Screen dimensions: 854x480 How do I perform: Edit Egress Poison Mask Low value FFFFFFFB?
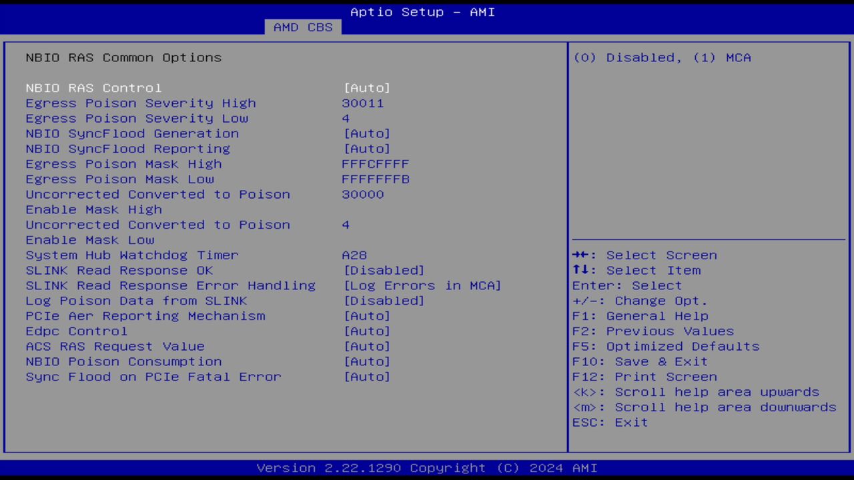[376, 179]
